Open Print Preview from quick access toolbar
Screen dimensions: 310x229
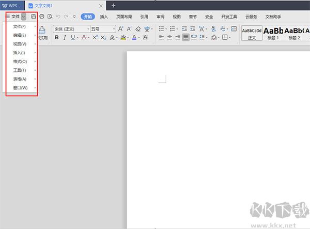pyautogui.click(x=50, y=17)
